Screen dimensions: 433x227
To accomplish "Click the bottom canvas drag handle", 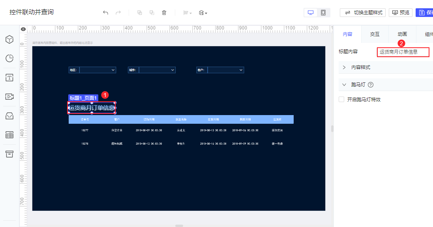I will click(x=179, y=226).
